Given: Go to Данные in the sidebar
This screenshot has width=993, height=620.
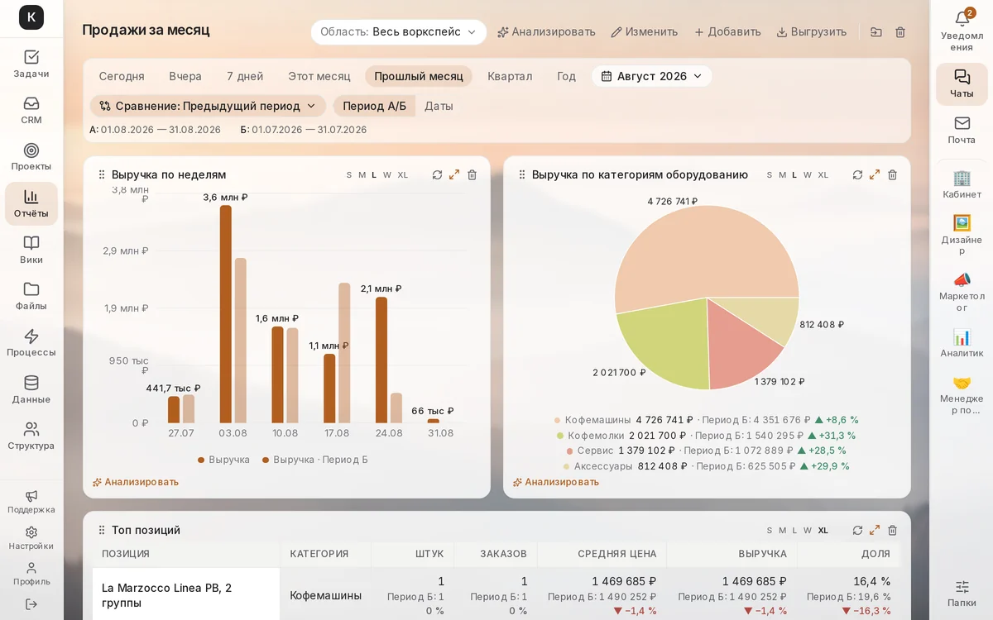Looking at the screenshot, I should tap(31, 389).
